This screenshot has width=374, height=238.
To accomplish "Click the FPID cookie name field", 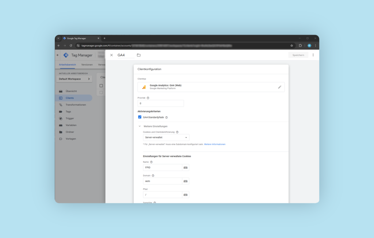I will point(163,167).
